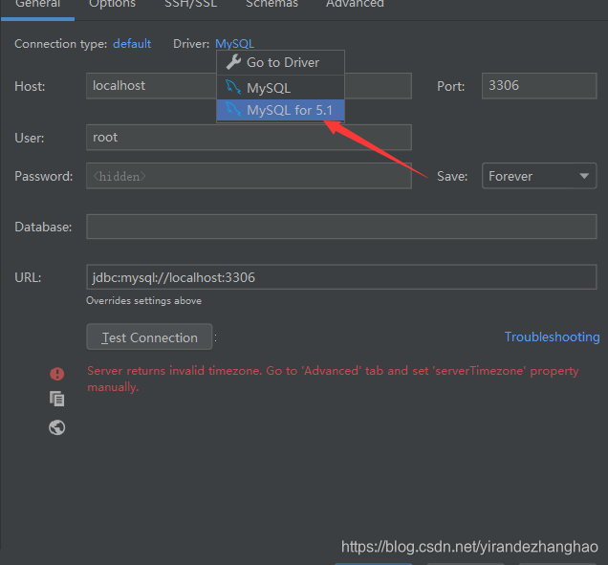This screenshot has height=565, width=608.
Task: Focus the empty Database field
Action: coord(341,227)
